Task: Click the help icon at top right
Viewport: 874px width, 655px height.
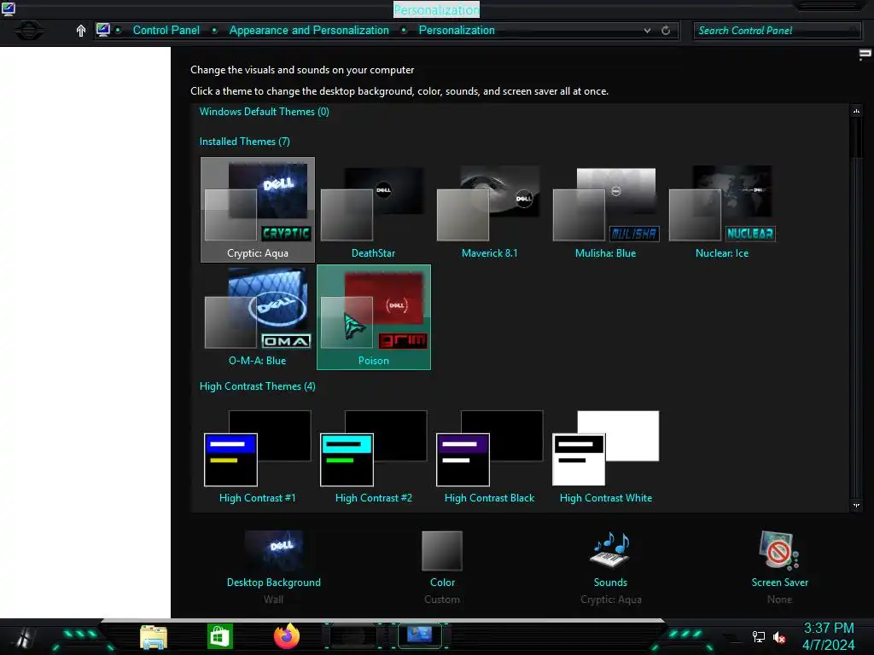Action: (865, 54)
